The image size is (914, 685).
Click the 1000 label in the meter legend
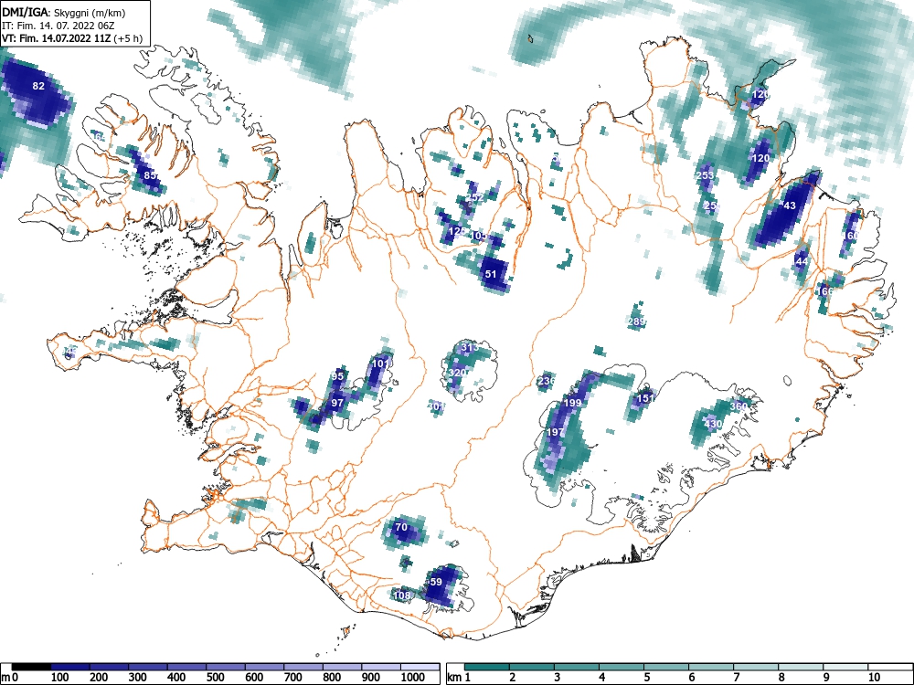tap(413, 678)
